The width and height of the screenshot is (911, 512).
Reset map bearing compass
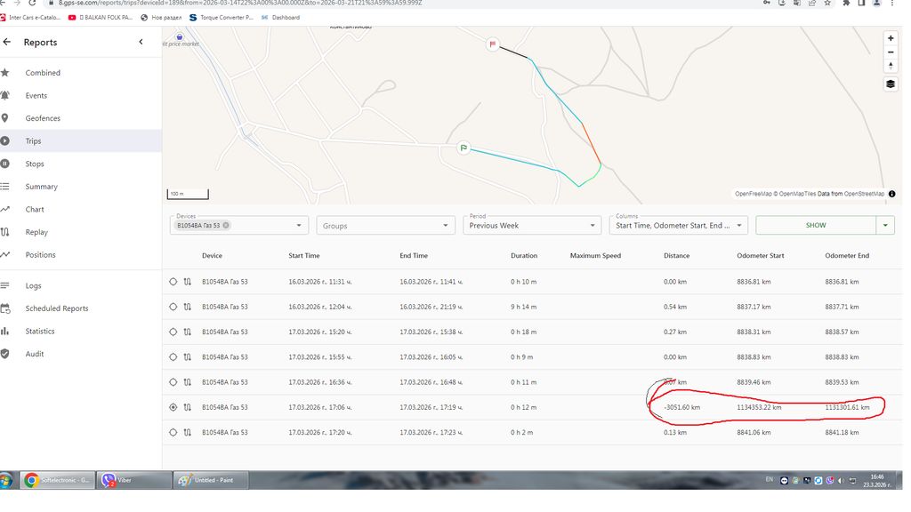pyautogui.click(x=890, y=66)
